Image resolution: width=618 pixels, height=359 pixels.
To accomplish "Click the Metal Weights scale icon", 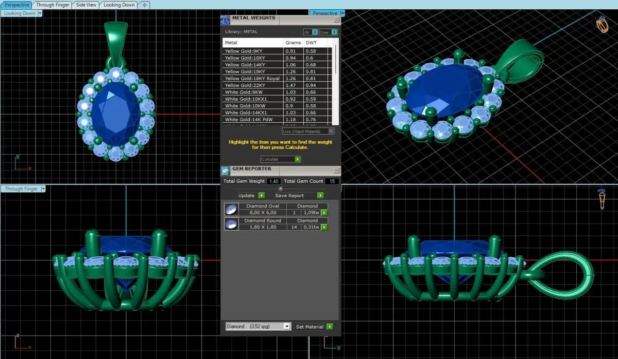I will (225, 20).
